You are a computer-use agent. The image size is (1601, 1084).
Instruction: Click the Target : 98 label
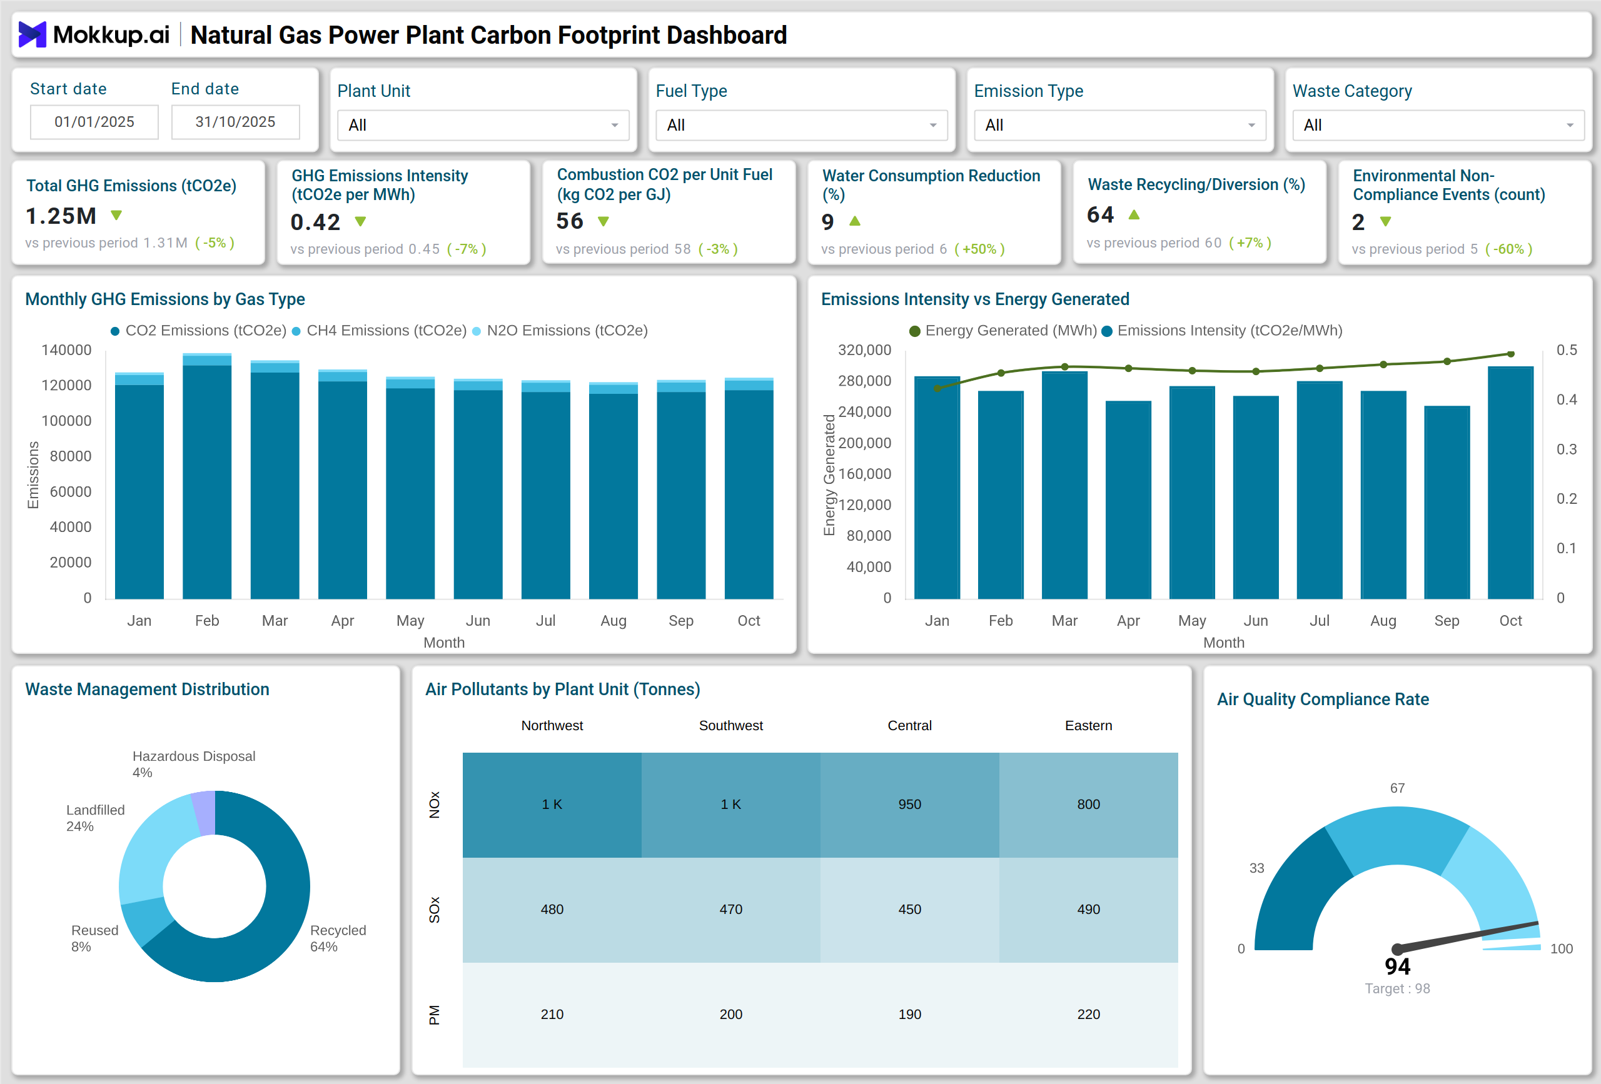coord(1397,988)
